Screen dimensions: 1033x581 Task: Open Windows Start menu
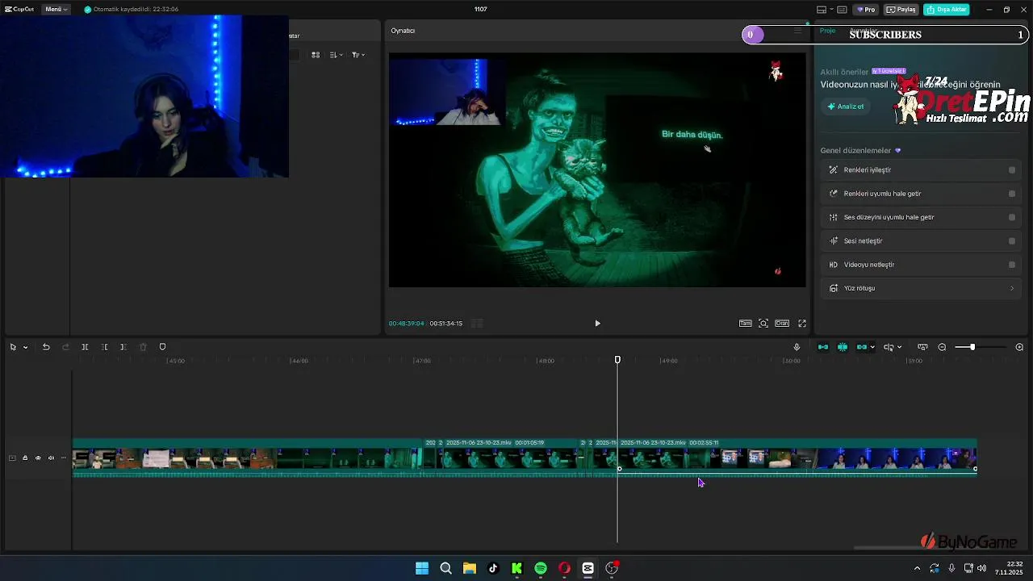point(422,568)
